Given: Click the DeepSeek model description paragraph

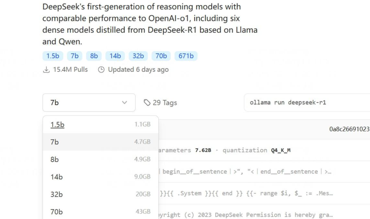Looking at the screenshot, I should pos(150,24).
